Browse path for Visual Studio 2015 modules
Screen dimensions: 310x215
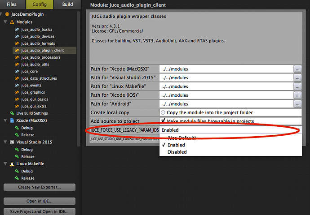coord(297,78)
